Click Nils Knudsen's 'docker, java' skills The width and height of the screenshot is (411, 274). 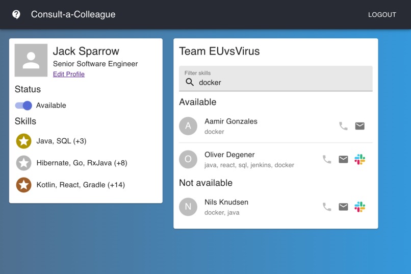(222, 213)
